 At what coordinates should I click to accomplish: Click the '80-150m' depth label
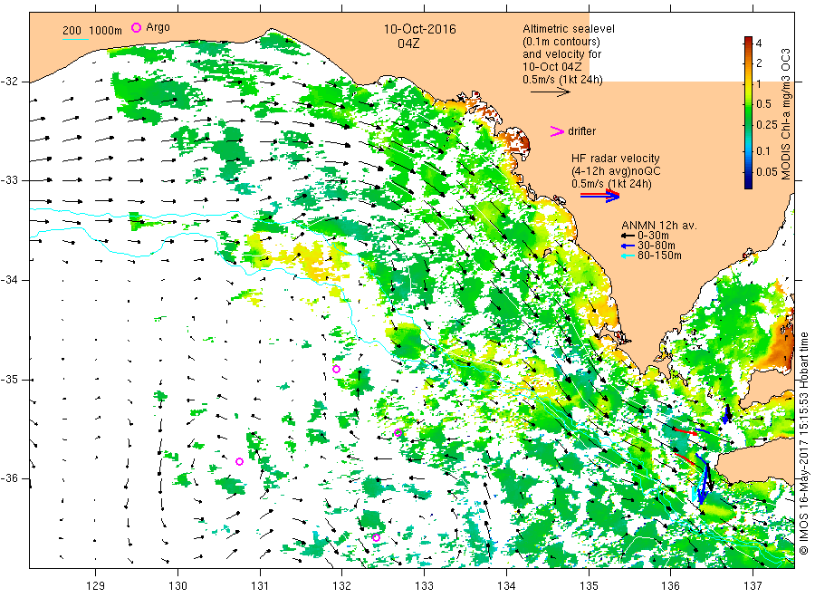pos(659,256)
